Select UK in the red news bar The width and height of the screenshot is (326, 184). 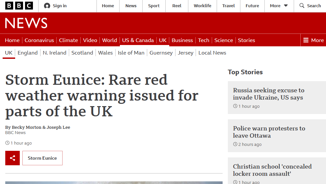pos(163,40)
